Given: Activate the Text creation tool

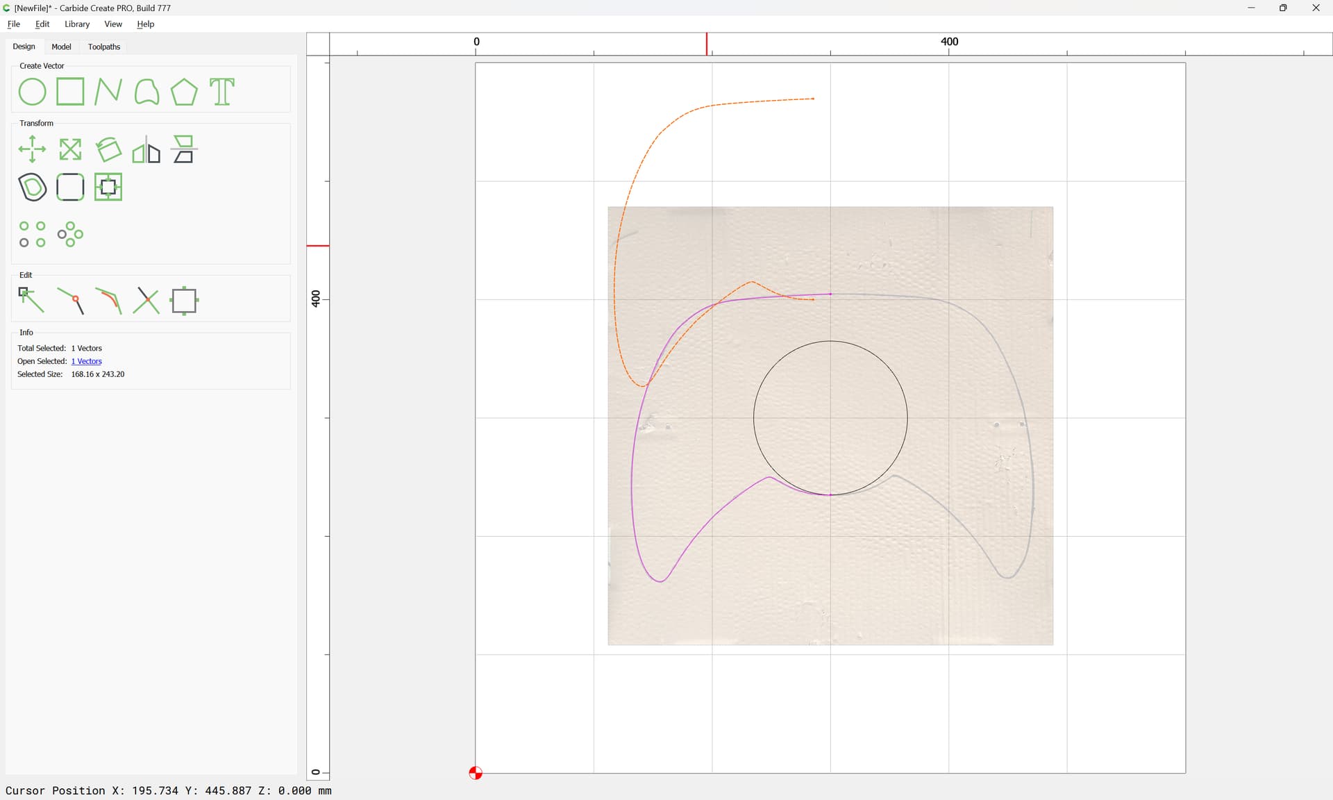Looking at the screenshot, I should (x=222, y=92).
